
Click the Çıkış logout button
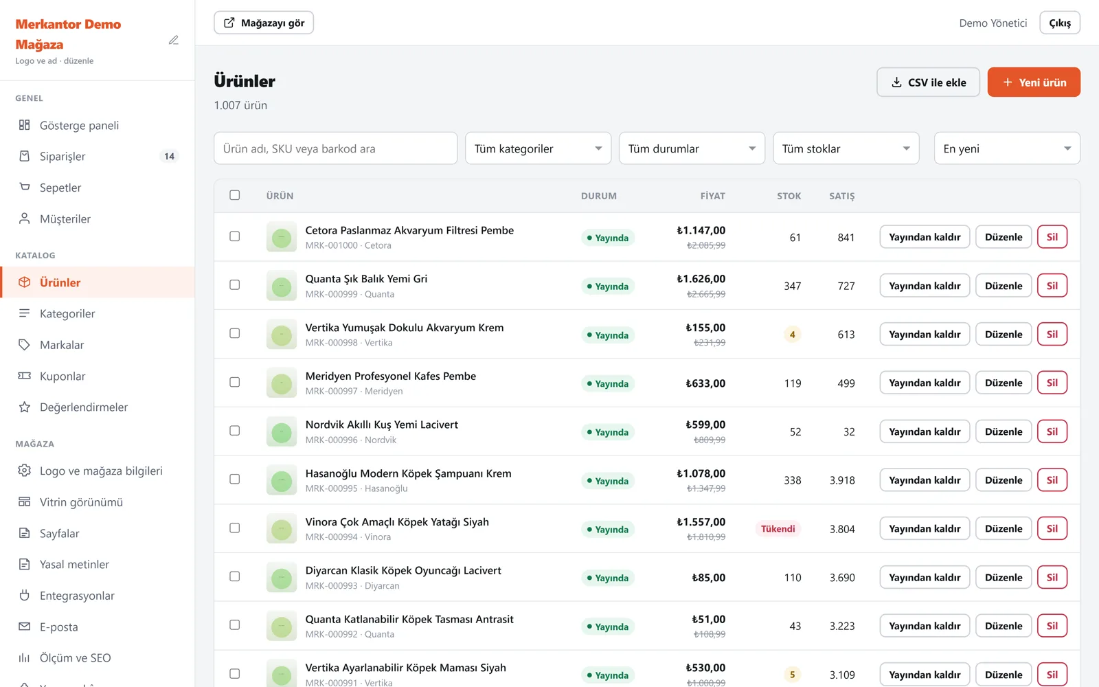(x=1060, y=23)
